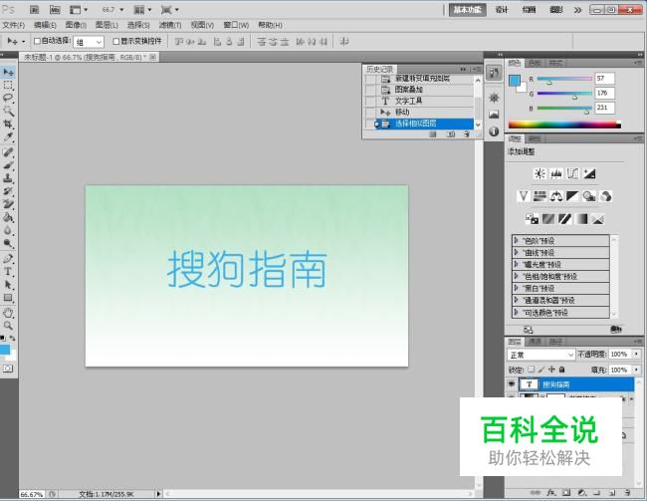Set history brush source beside 文字工具

(370, 101)
